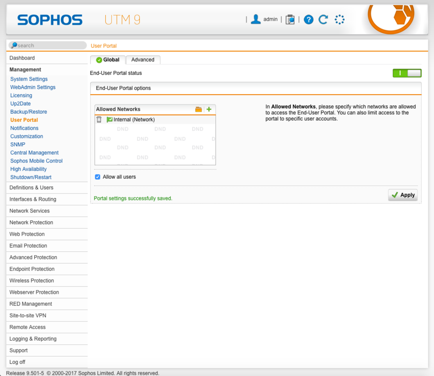This screenshot has height=376, width=434.
Task: Click the magnifier icon in the search box
Action: tap(14, 45)
